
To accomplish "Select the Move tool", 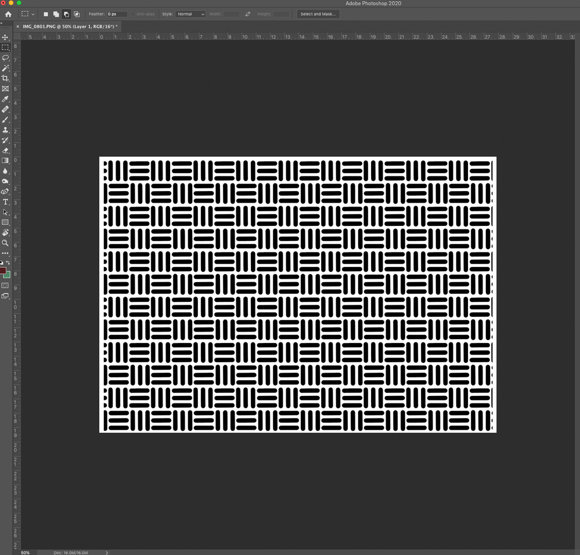I will tap(5, 37).
